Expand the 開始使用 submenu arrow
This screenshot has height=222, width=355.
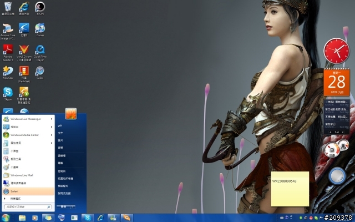(52, 143)
